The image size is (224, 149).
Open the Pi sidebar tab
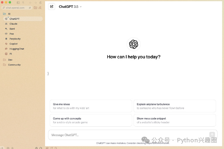[23, 54]
